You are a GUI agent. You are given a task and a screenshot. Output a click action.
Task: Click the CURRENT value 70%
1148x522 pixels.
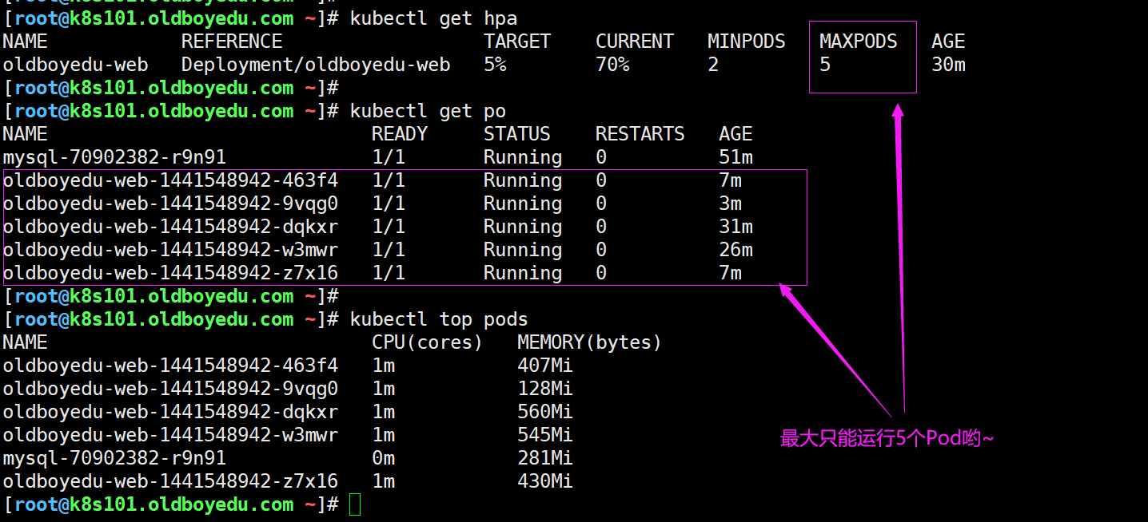[x=612, y=65]
